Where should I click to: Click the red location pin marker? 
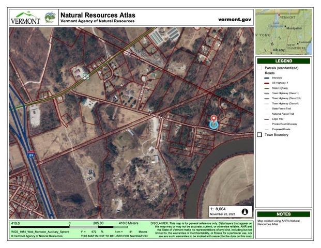214,119
